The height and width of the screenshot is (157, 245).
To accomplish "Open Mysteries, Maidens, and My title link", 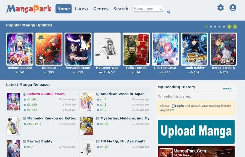I will [125, 118].
